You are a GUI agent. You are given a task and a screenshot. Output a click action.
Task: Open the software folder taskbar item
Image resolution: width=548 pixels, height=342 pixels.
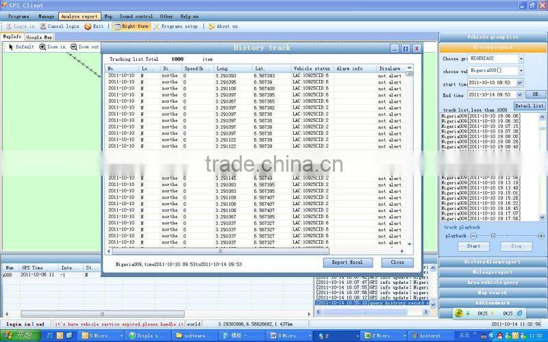coord(194,336)
